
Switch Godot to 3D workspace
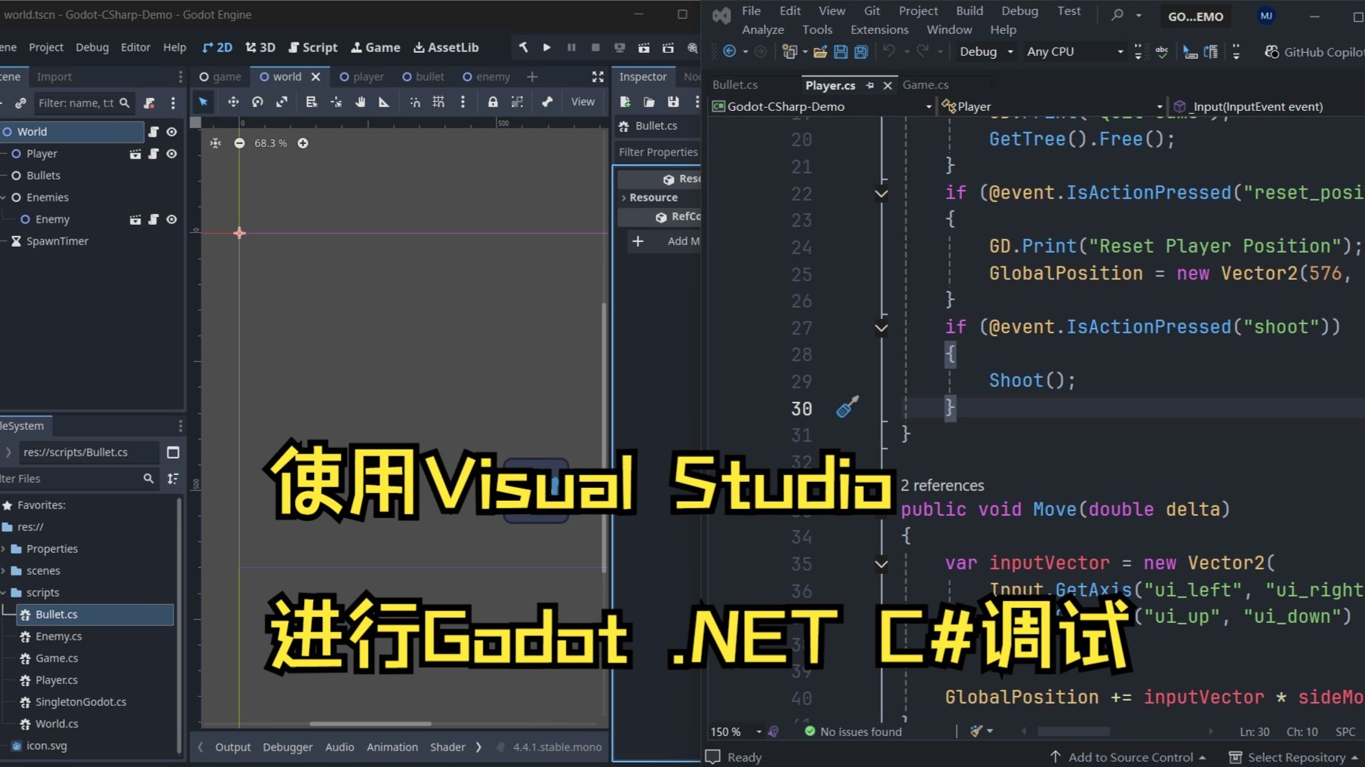[260, 48]
